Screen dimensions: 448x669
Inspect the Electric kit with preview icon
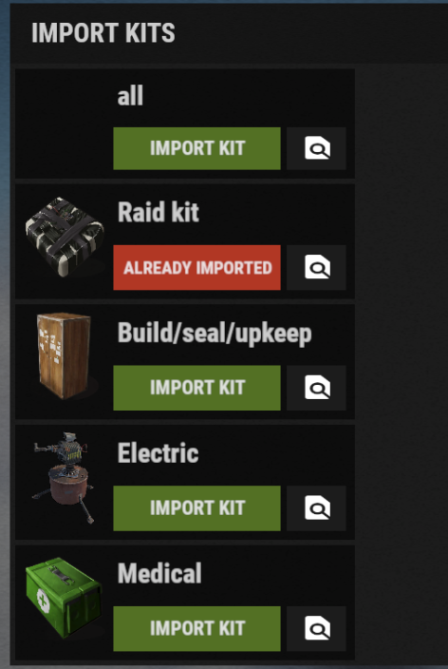[x=316, y=508]
